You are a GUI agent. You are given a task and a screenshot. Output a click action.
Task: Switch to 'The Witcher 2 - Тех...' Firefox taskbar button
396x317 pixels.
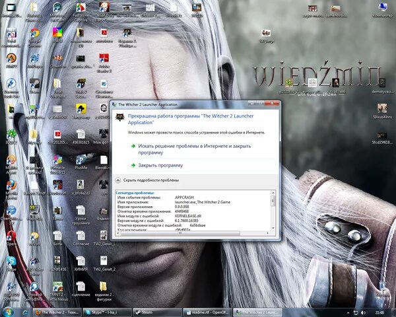[x=57, y=312]
